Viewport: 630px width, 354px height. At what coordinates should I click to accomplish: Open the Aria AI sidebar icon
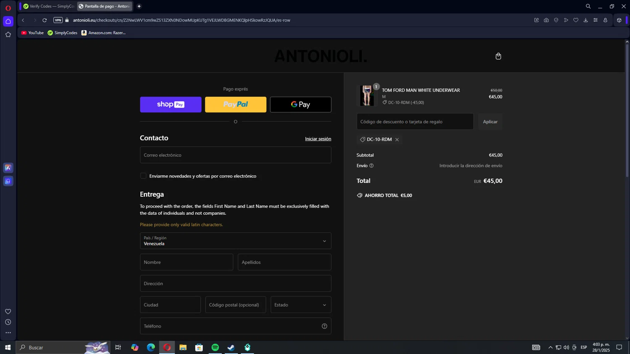coord(8,168)
